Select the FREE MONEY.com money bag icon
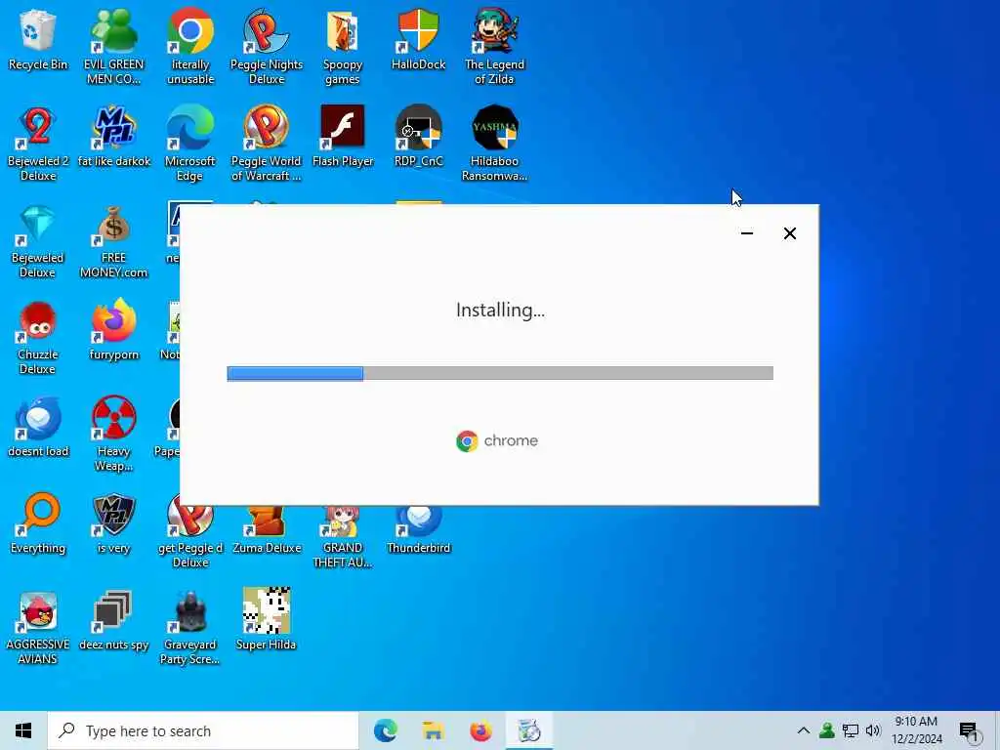The height and width of the screenshot is (750, 1000). [113, 241]
